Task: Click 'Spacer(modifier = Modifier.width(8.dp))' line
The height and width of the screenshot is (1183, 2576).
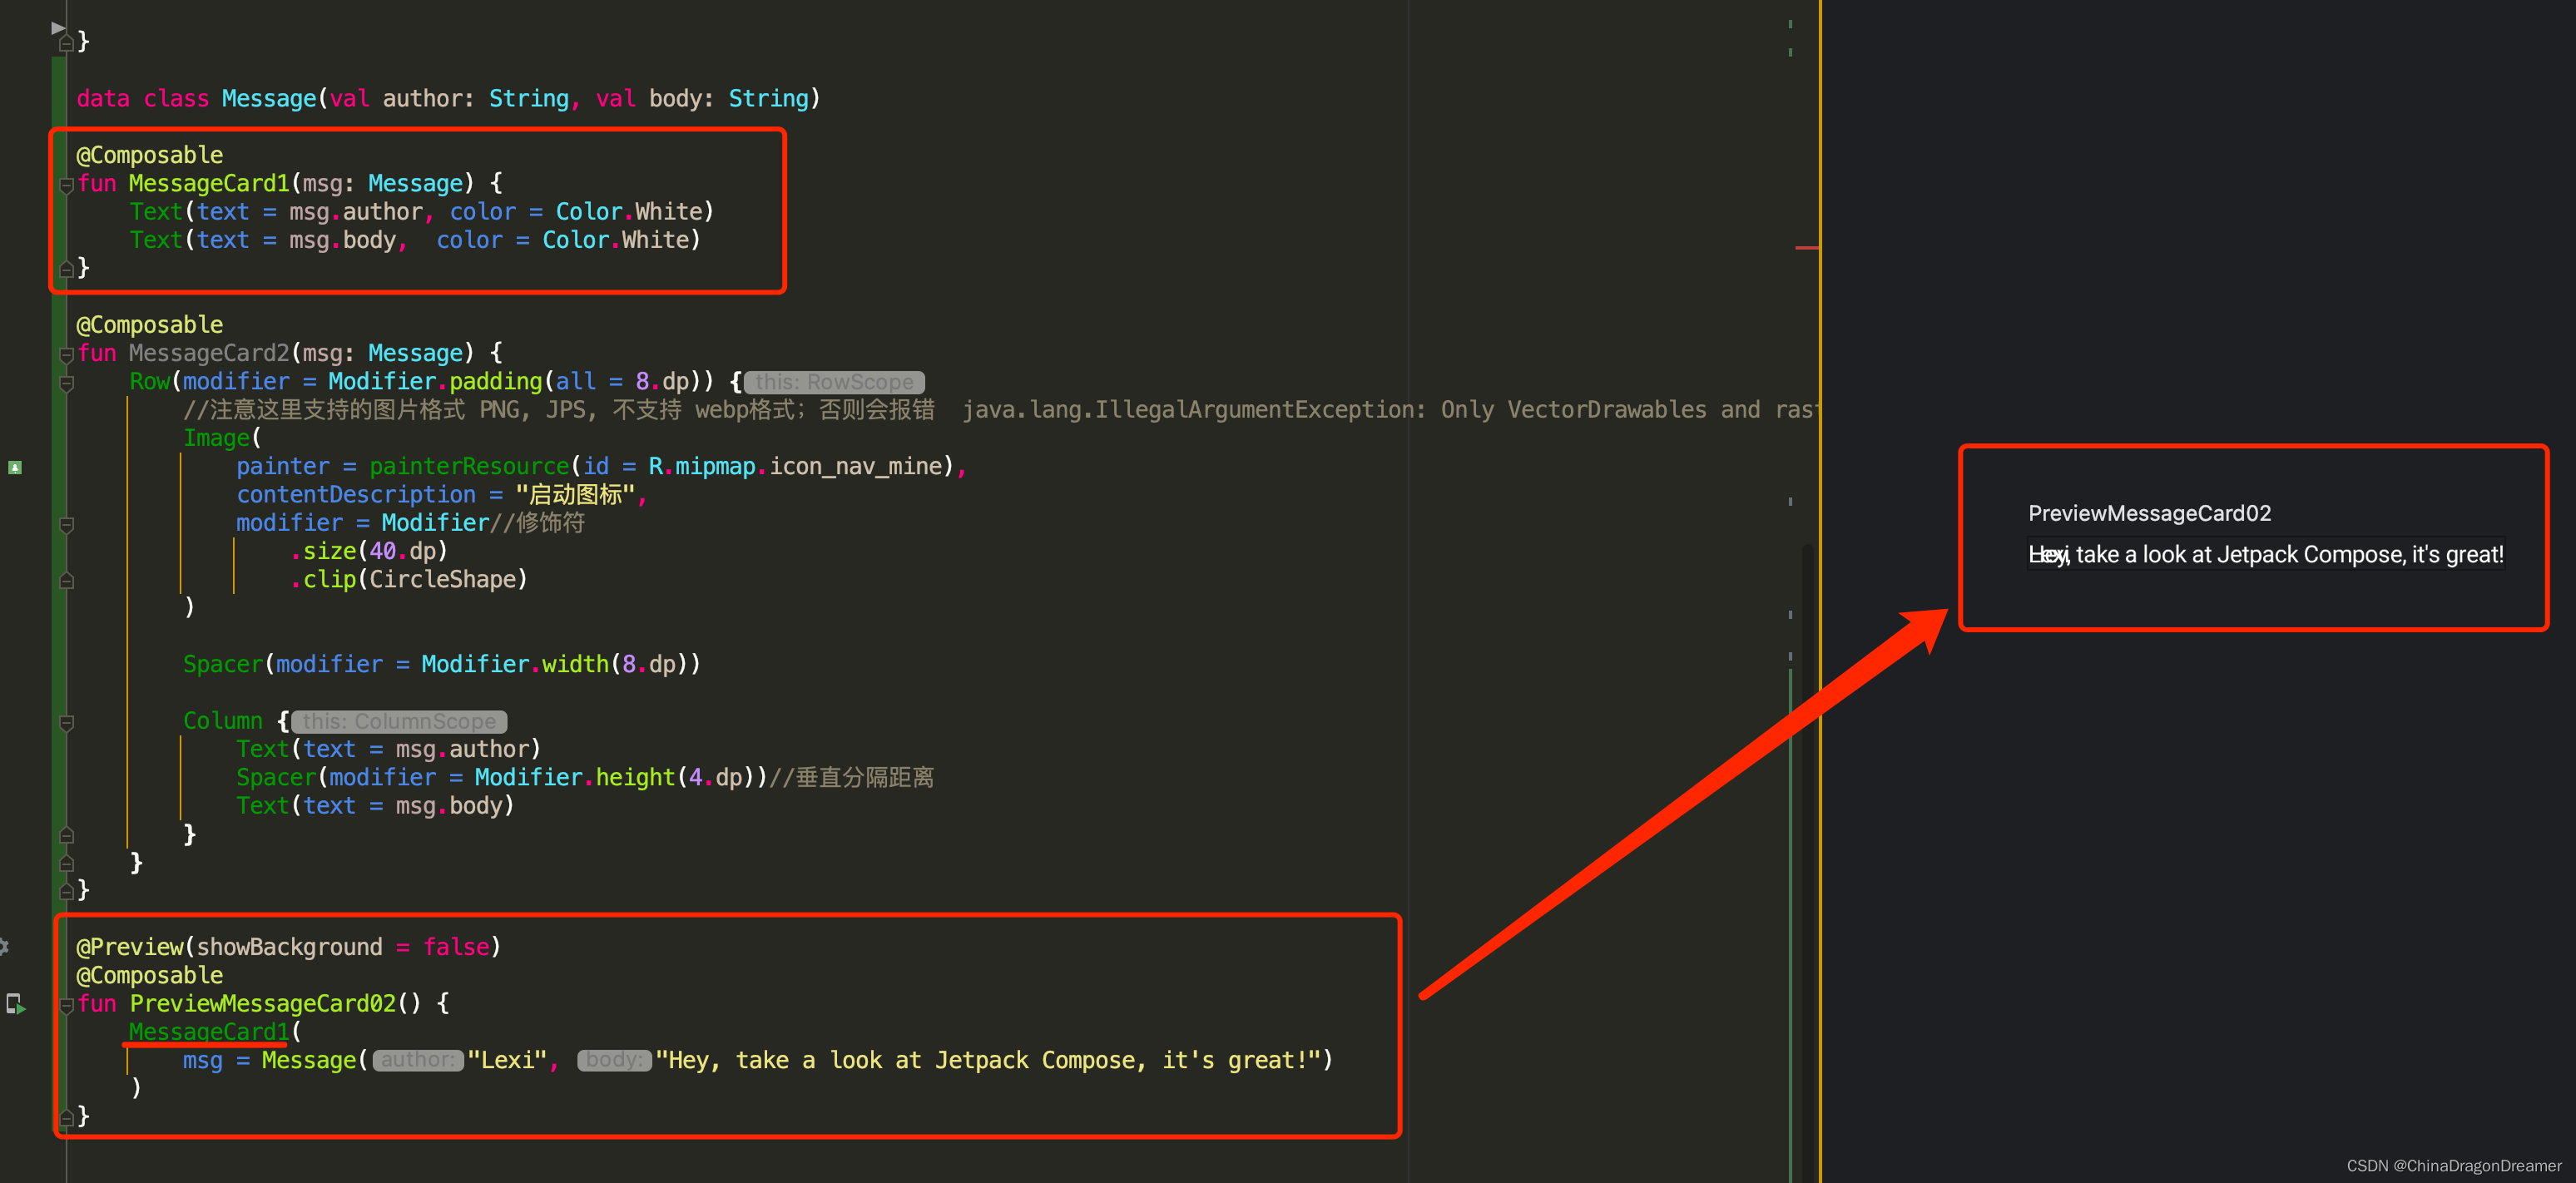Action: pos(441,664)
